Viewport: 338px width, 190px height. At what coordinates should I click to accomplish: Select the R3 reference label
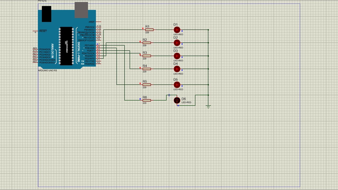145,53
